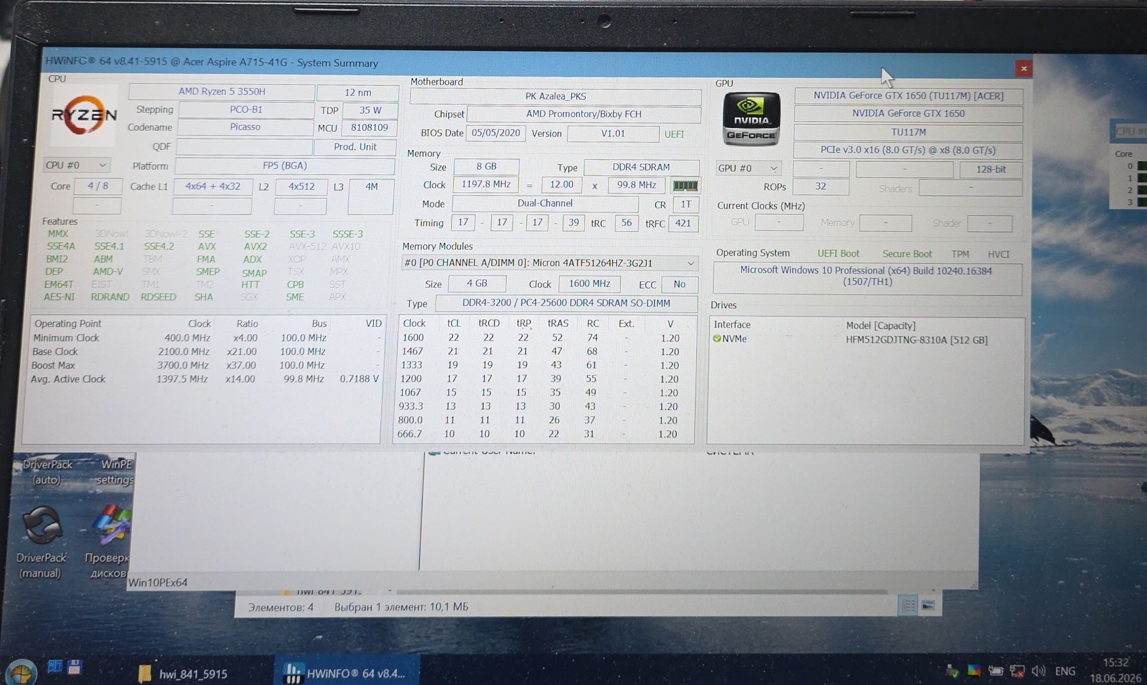Click the disconnected network tray icon

coord(1017,671)
